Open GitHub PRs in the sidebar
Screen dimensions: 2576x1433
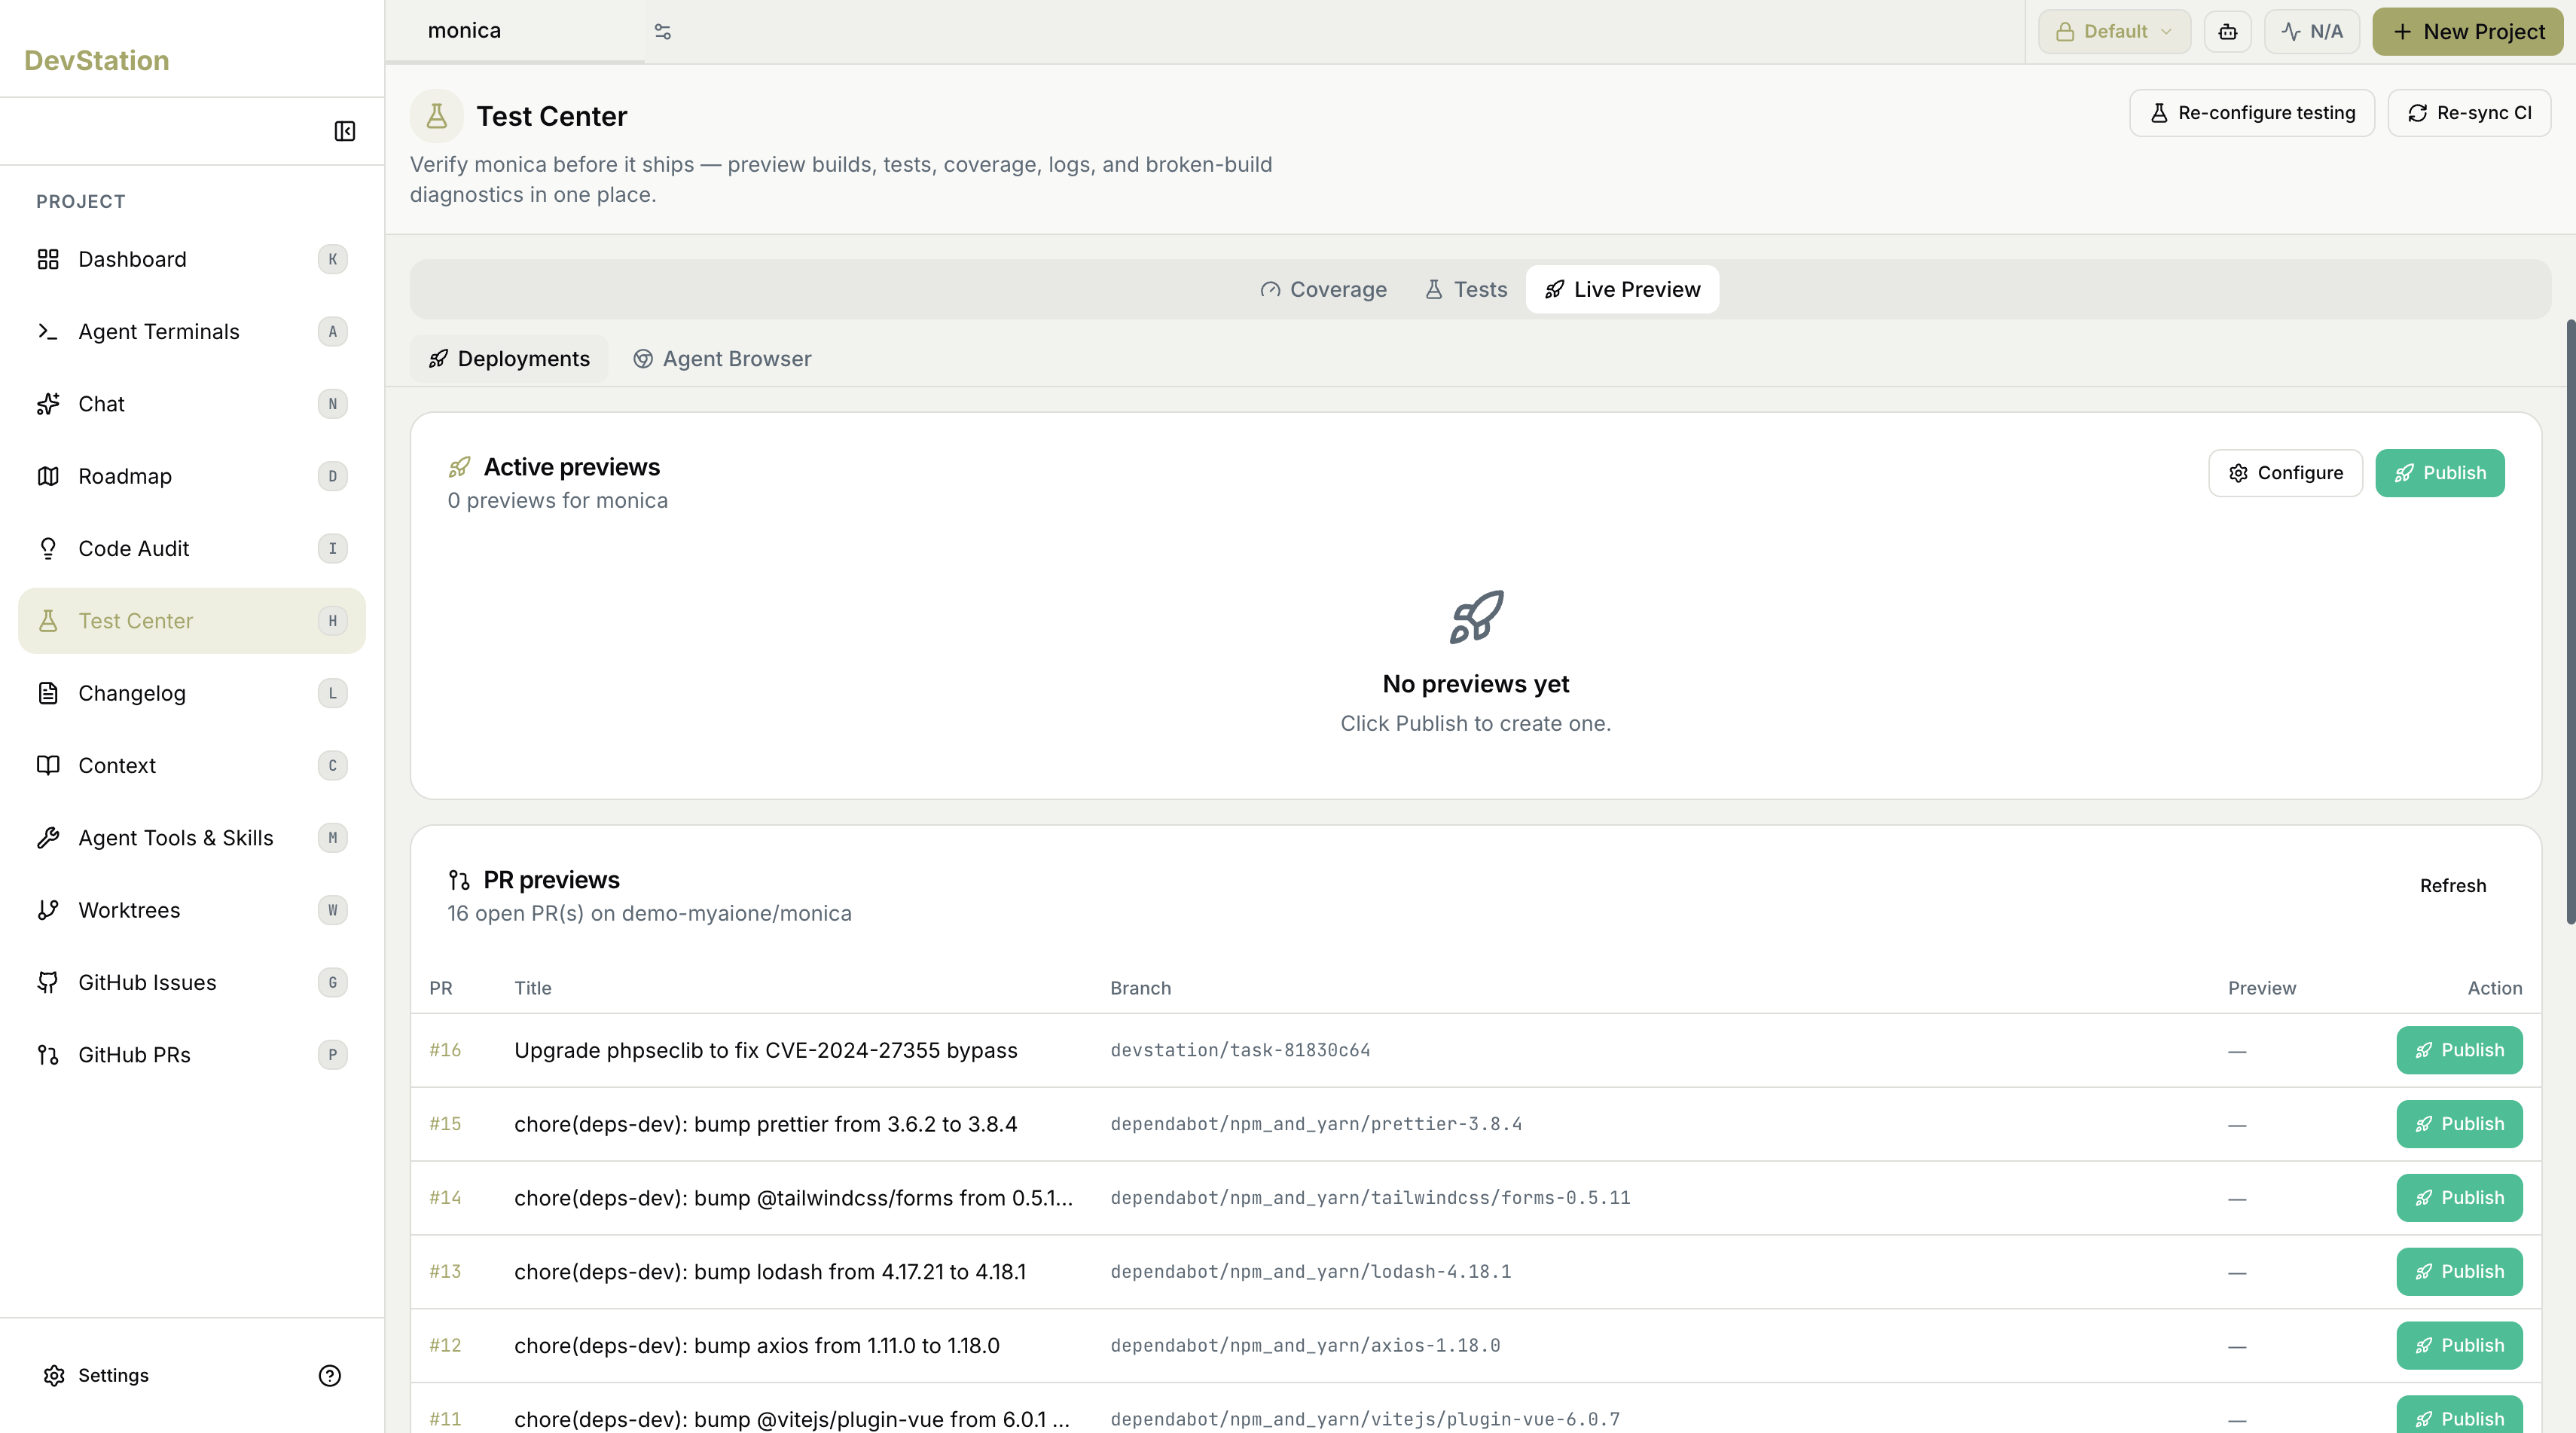tap(192, 1055)
